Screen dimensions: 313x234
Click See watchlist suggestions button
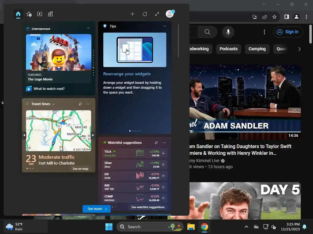(148, 207)
